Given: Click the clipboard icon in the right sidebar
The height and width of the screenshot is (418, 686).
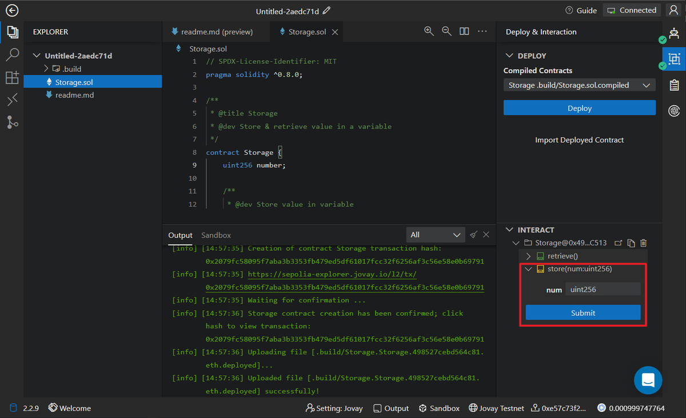Looking at the screenshot, I should [674, 85].
